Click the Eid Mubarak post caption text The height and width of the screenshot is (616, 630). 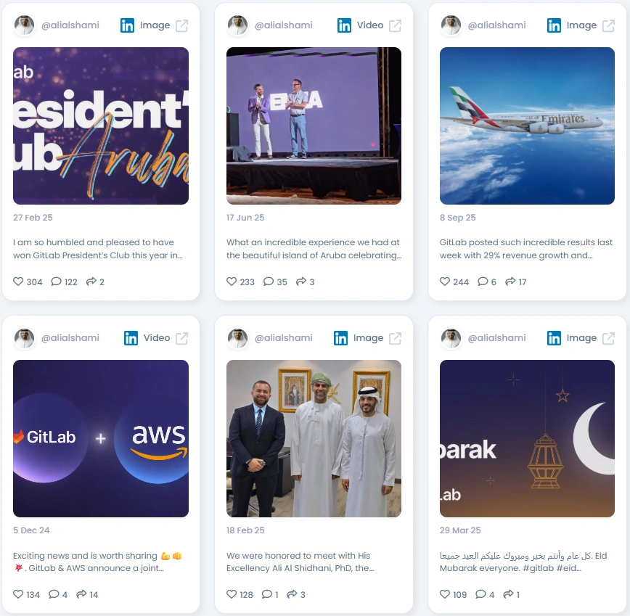pos(523,562)
